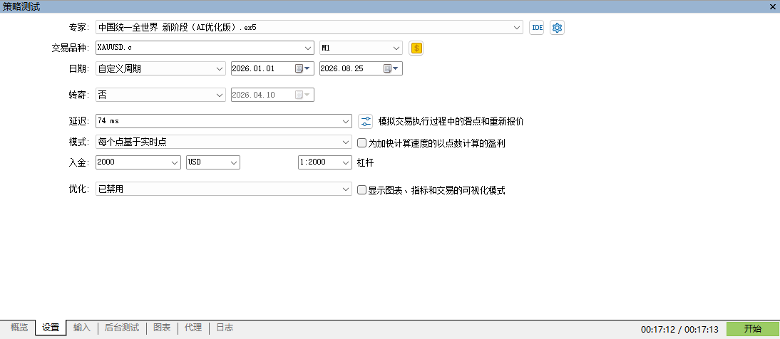Switch to the 后台测试 tab

tap(122, 328)
